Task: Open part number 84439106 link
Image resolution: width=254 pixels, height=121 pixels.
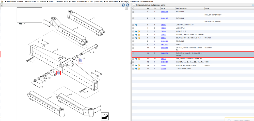Action: [x=164, y=18]
